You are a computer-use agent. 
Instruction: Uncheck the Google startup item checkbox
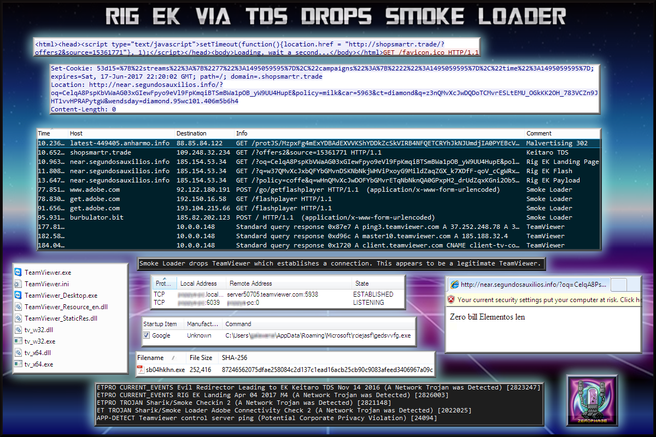147,335
